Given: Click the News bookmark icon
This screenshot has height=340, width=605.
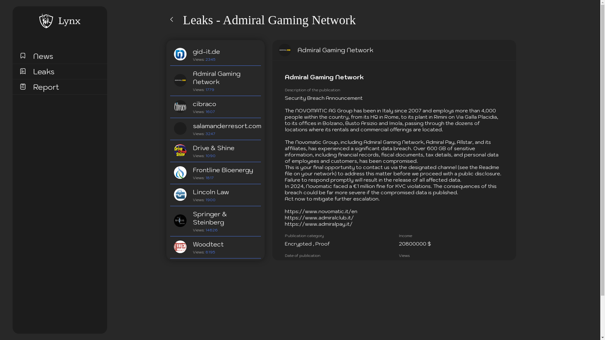Looking at the screenshot, I should (x=23, y=56).
